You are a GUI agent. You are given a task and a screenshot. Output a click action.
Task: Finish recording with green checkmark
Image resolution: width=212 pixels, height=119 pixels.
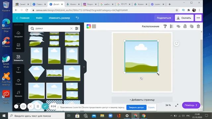coord(45,106)
